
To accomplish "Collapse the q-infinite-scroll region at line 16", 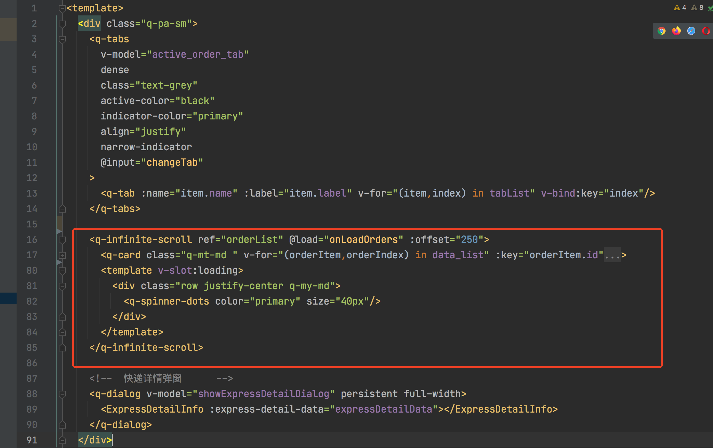I will tap(63, 240).
